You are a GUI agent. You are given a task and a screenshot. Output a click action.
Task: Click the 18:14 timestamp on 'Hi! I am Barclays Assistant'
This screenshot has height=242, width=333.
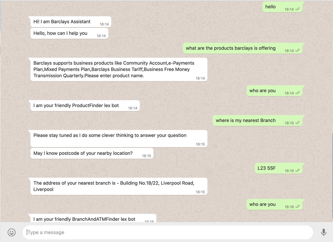[x=104, y=24]
